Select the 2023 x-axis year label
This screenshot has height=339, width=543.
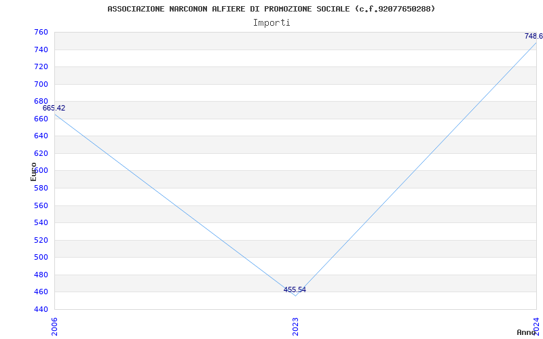click(x=295, y=327)
